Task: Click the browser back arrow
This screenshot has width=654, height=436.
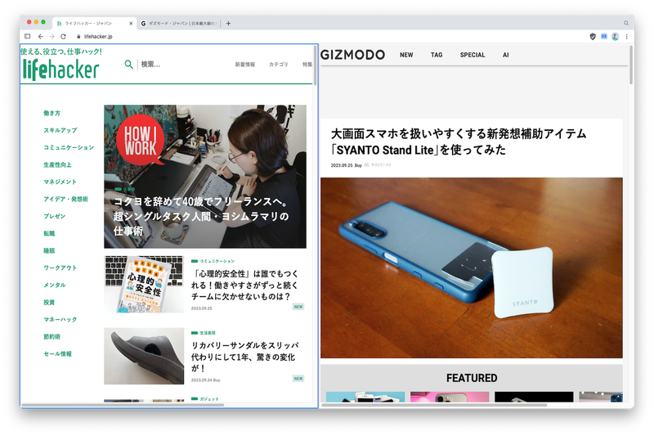Action: pyautogui.click(x=40, y=36)
